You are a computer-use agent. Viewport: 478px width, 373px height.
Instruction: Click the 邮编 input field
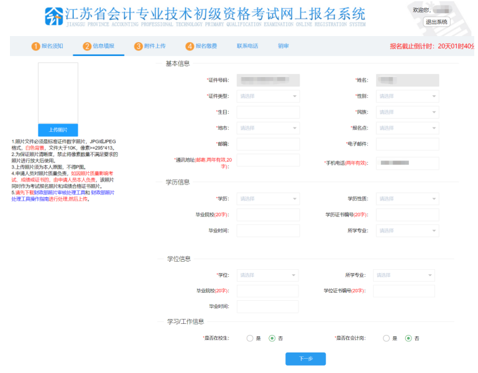268,144
